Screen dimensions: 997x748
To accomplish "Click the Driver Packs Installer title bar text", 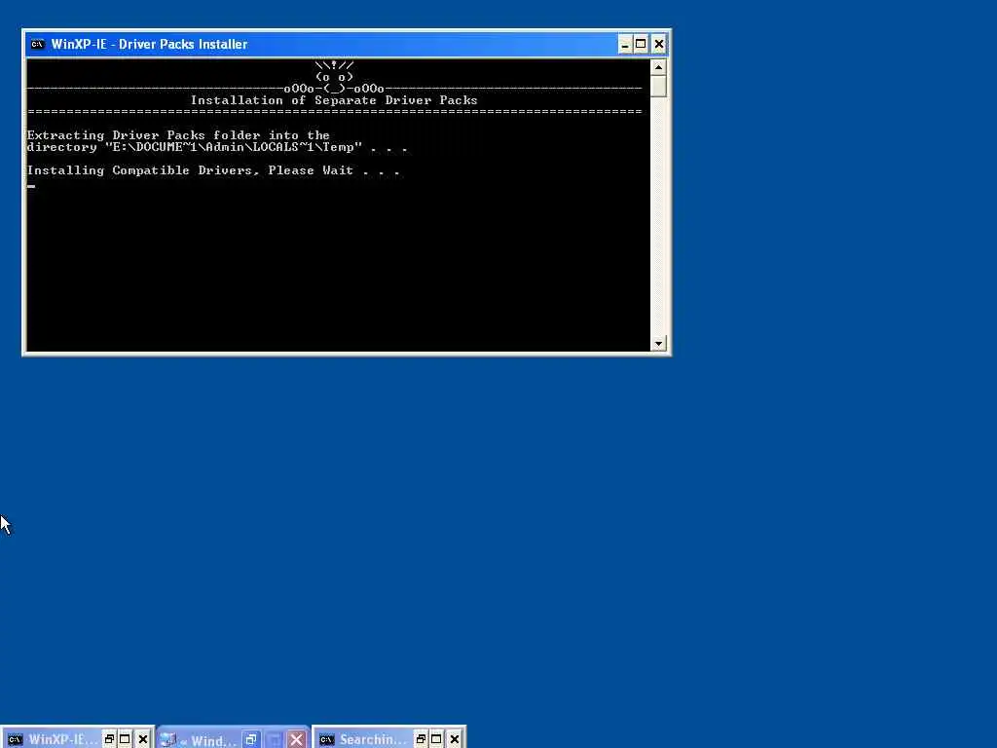I will pos(149,45).
